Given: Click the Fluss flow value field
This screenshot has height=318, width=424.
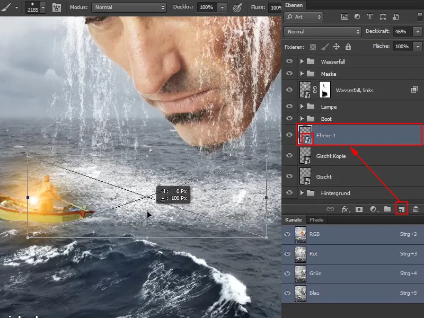Looking at the screenshot, I should click(275, 7).
